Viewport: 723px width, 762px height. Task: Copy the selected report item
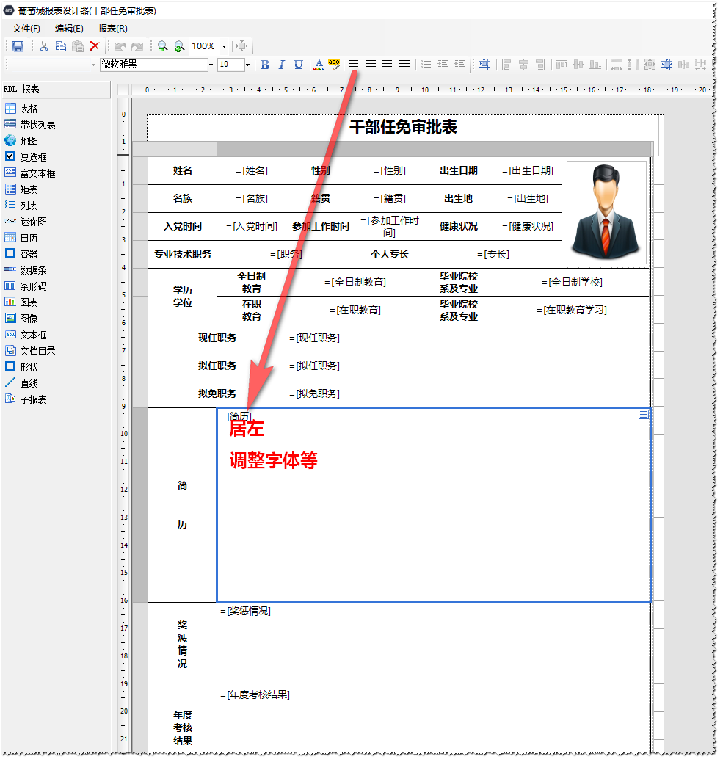pyautogui.click(x=61, y=47)
